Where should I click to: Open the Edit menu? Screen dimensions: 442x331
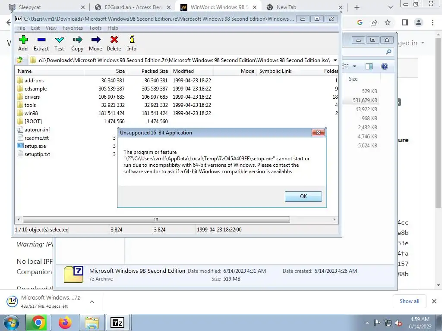[x=35, y=28]
